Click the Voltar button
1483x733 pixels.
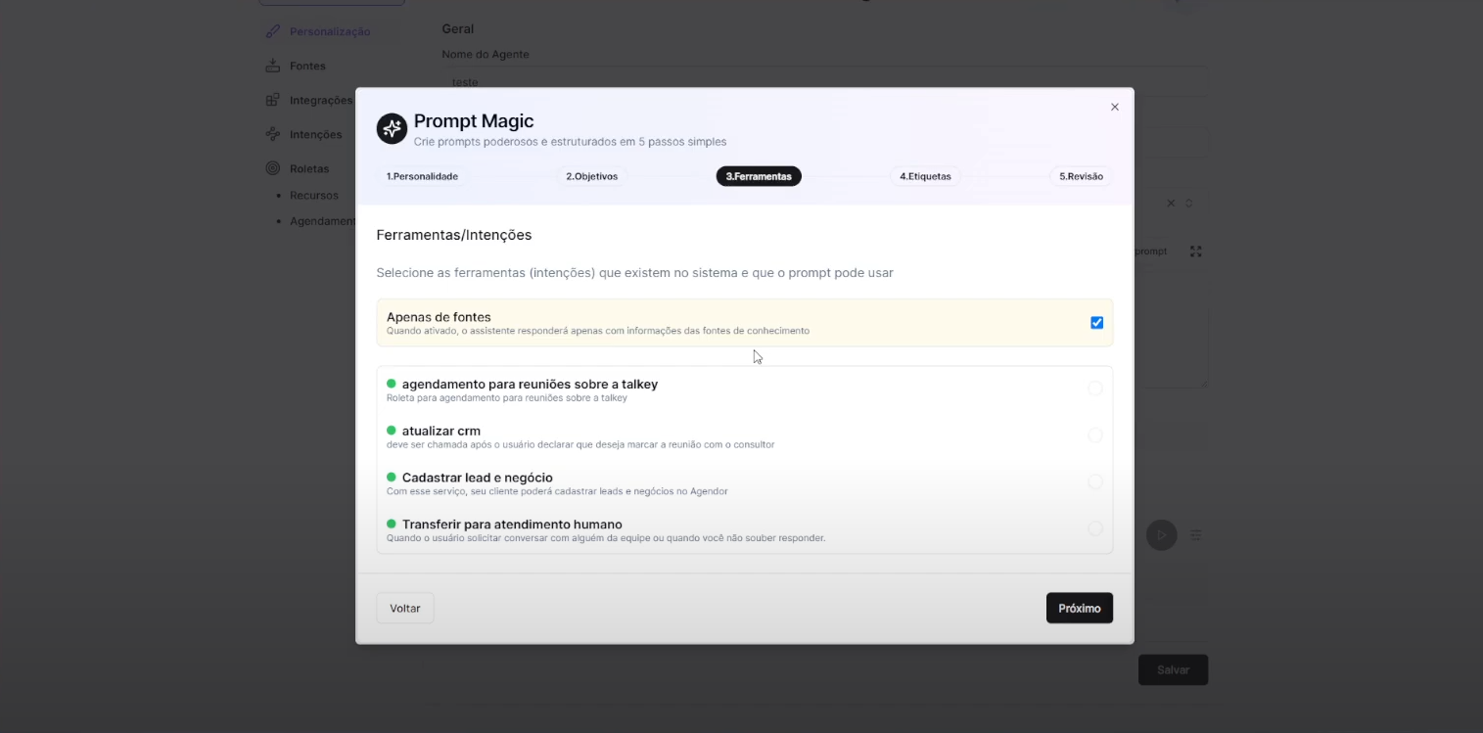pyautogui.click(x=405, y=609)
